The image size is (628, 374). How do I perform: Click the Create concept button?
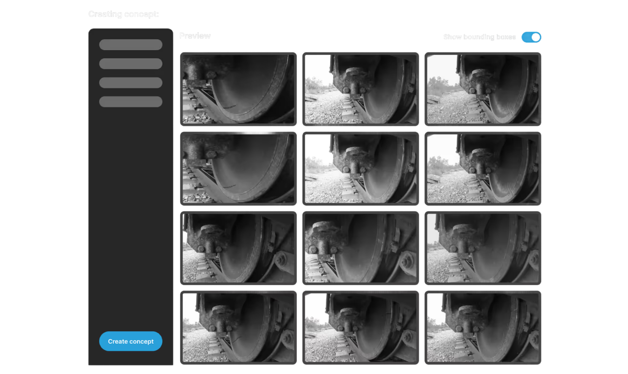131,341
